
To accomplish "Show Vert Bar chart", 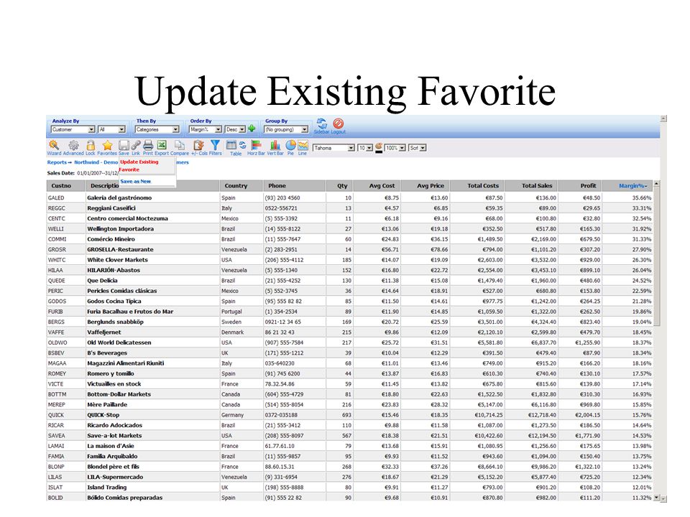I will [x=275, y=147].
